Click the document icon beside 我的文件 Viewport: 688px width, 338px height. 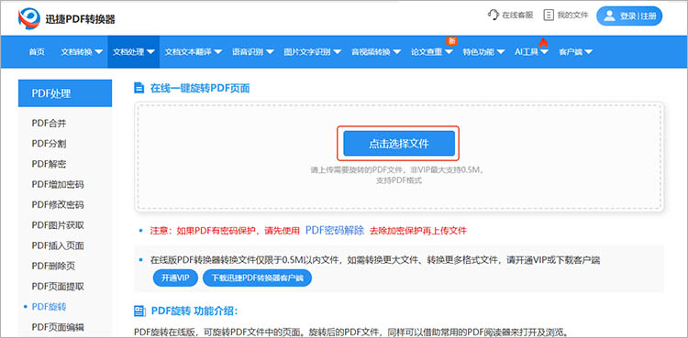548,16
